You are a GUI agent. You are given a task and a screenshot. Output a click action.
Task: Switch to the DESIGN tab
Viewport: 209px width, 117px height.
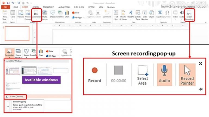(35, 7)
